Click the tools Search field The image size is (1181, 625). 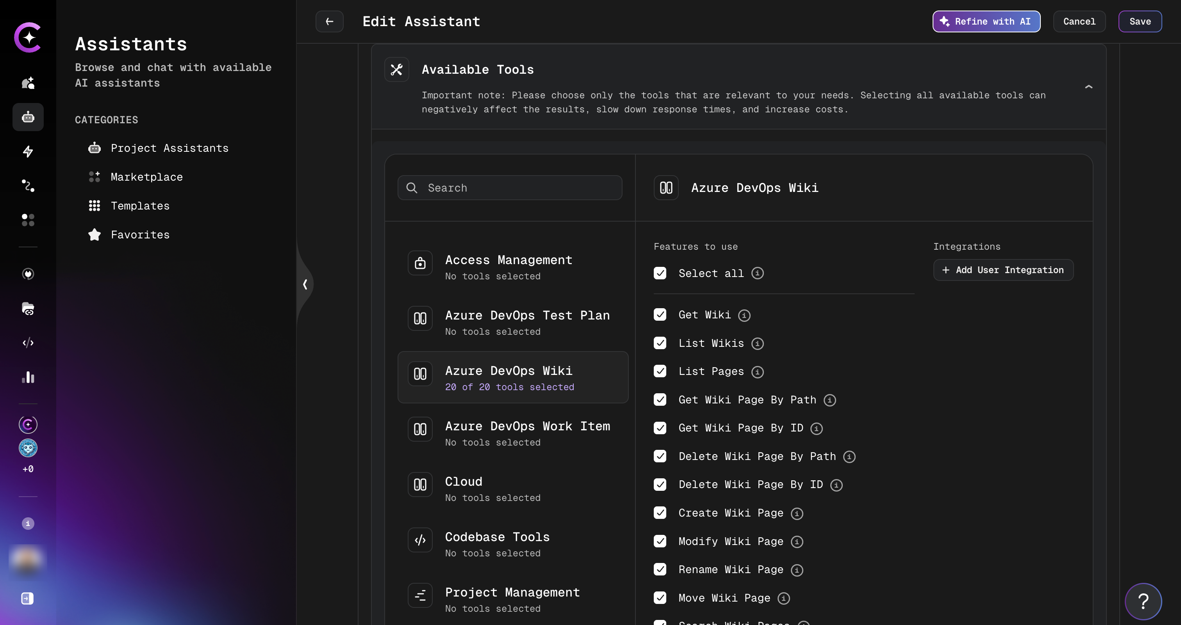[x=510, y=188]
